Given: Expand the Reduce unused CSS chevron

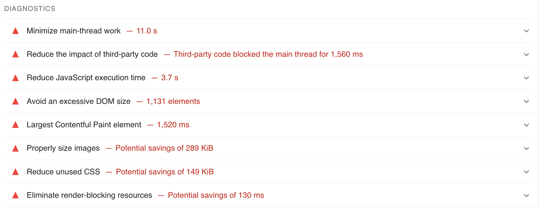Looking at the screenshot, I should (526, 172).
